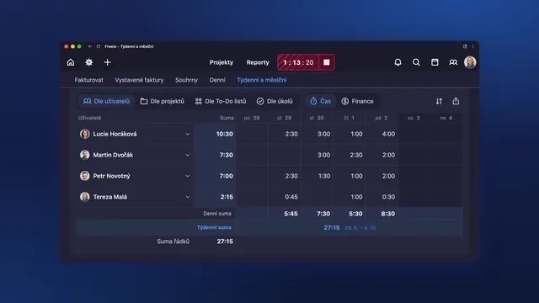Viewport: 539px width, 303px height.
Task: Expand Lucie Horáková row chevron
Action: pos(187,134)
